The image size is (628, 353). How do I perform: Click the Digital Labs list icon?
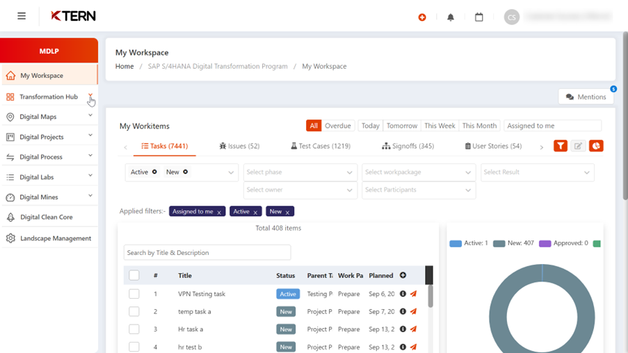coord(10,177)
